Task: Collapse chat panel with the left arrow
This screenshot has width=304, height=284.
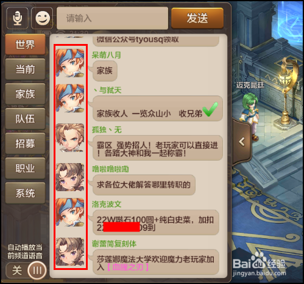Action: (x=242, y=142)
